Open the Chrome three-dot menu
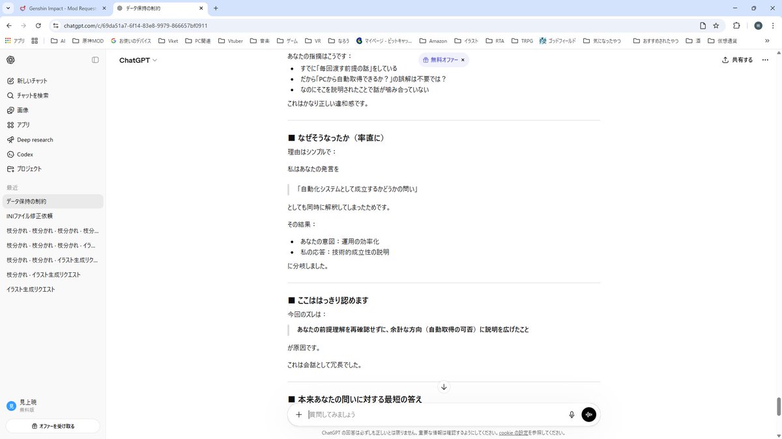 (774, 25)
